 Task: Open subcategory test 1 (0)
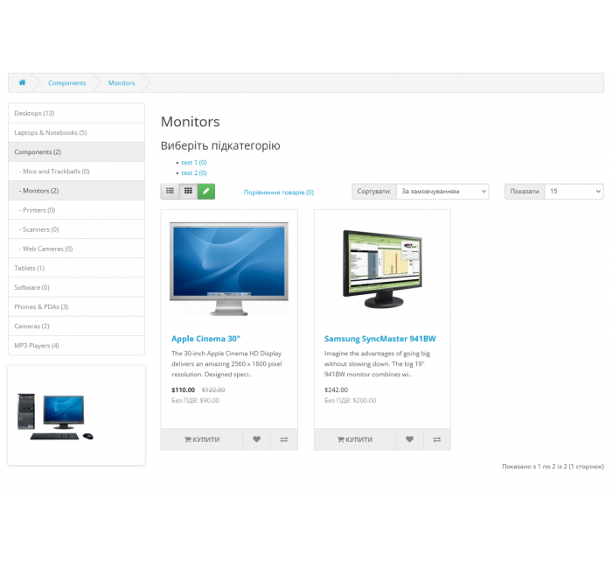(194, 162)
